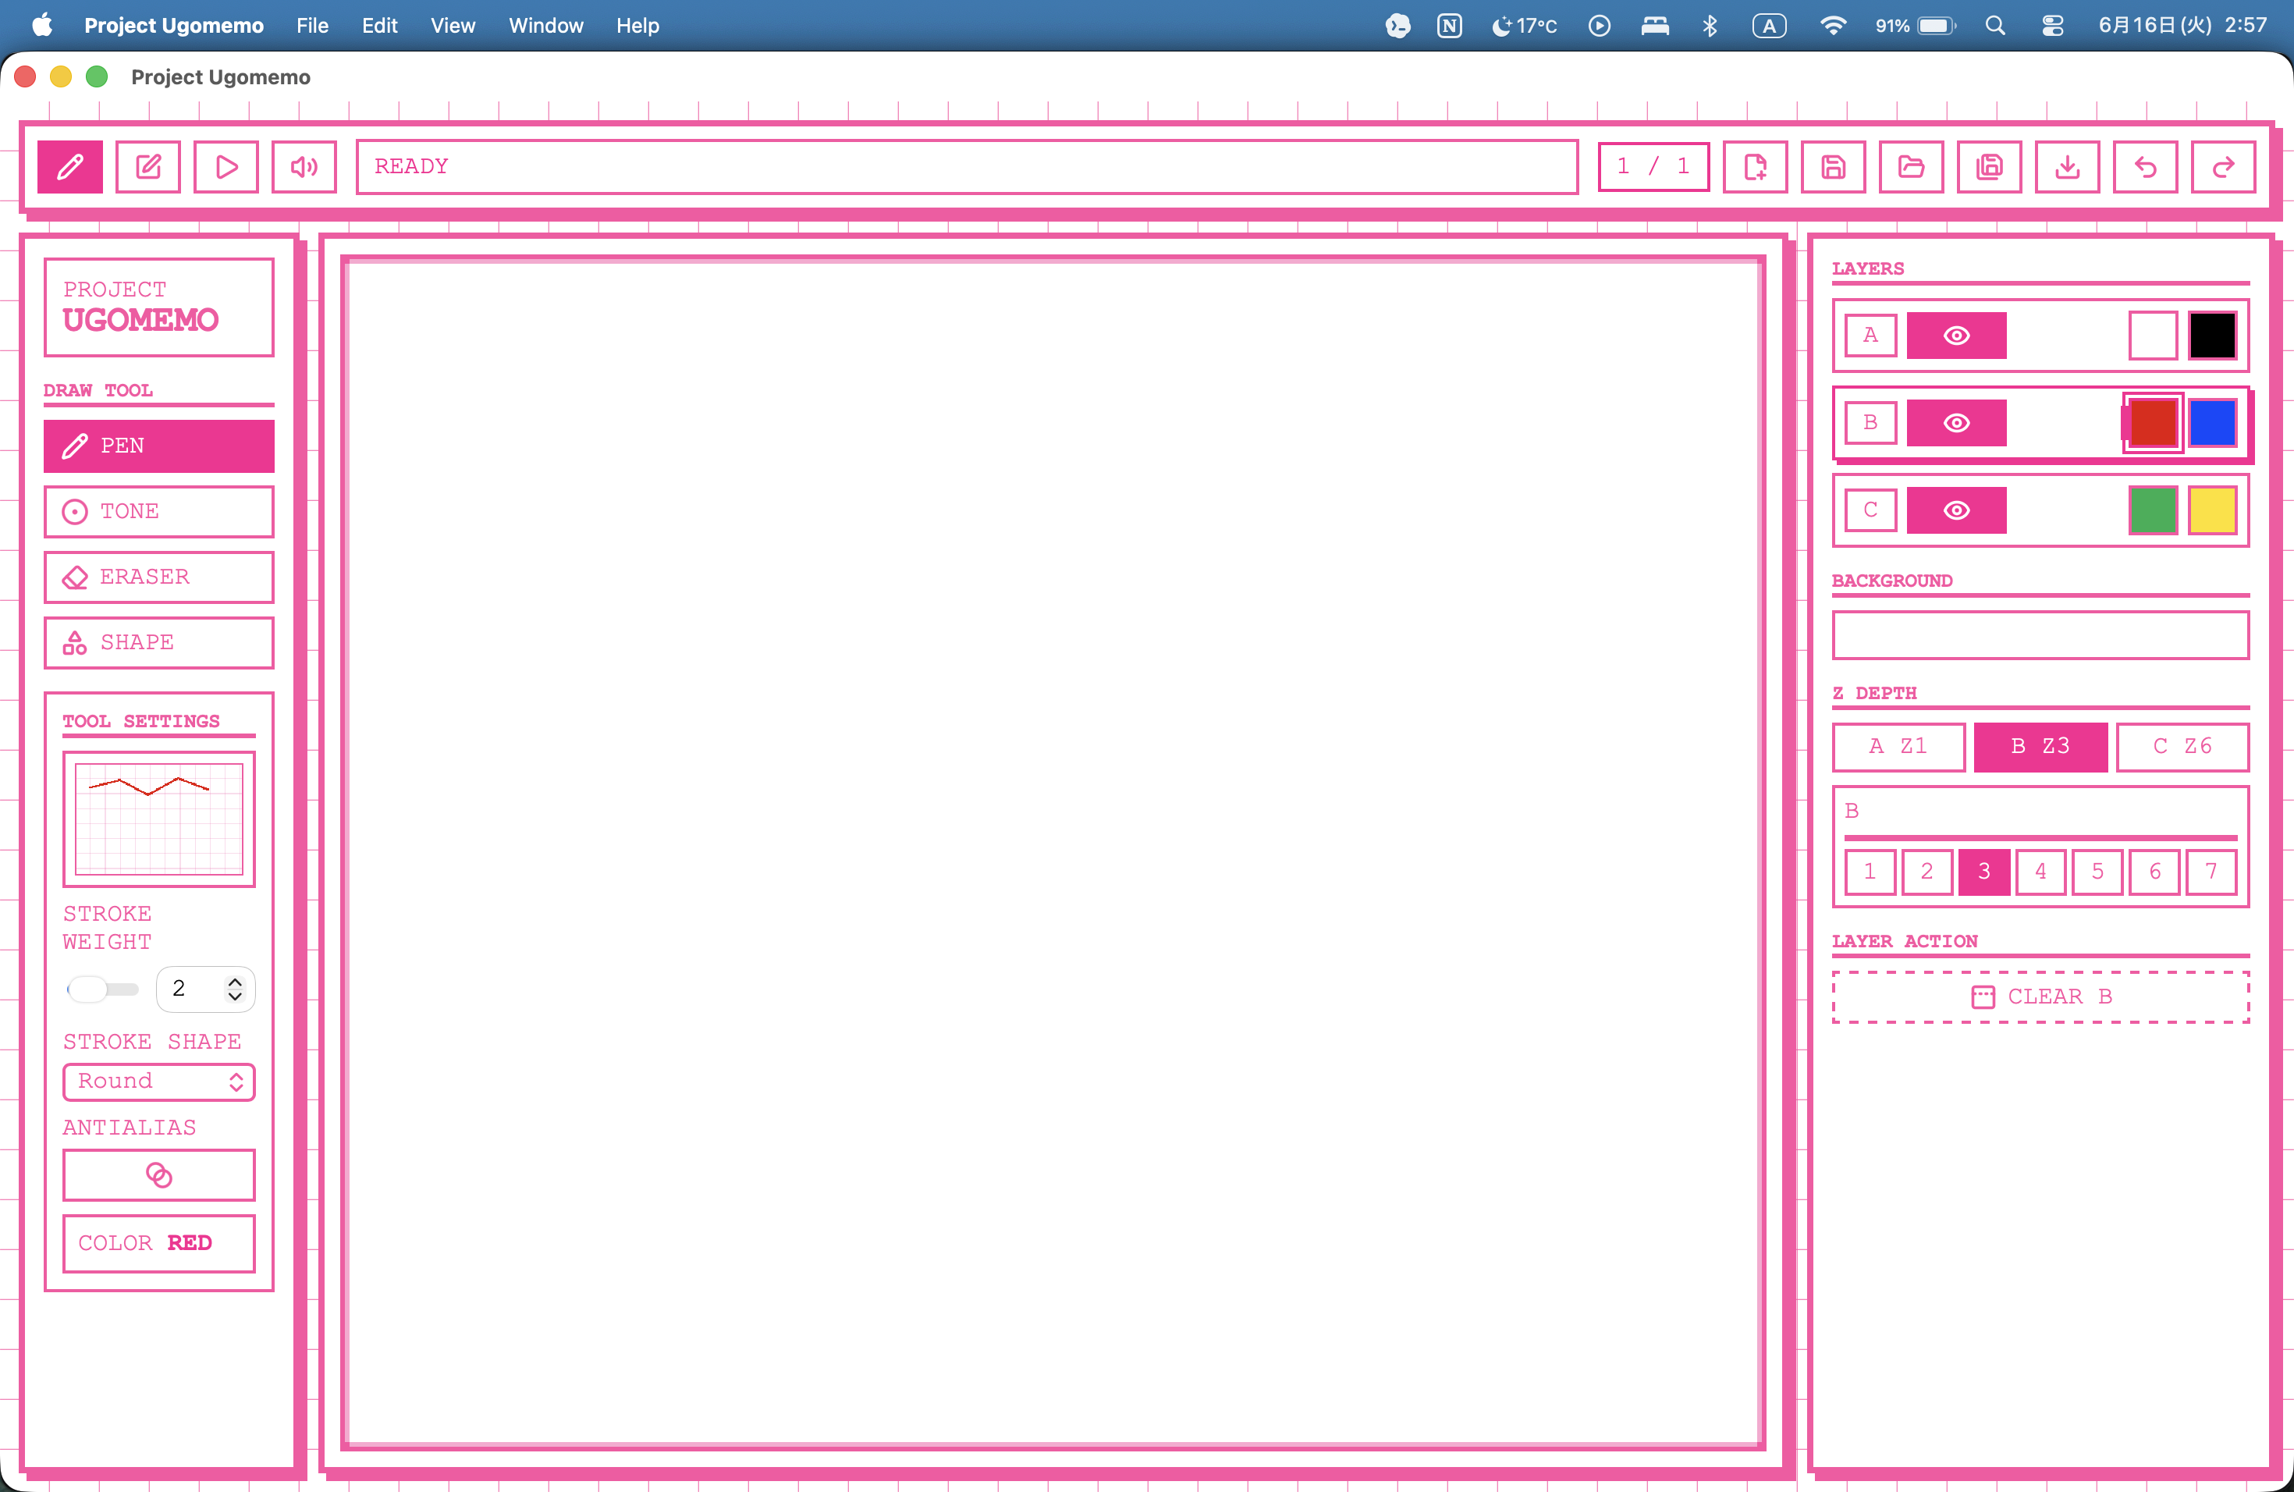Switch to the A Z1 depth tab
The image size is (2294, 1492).
tap(1899, 747)
